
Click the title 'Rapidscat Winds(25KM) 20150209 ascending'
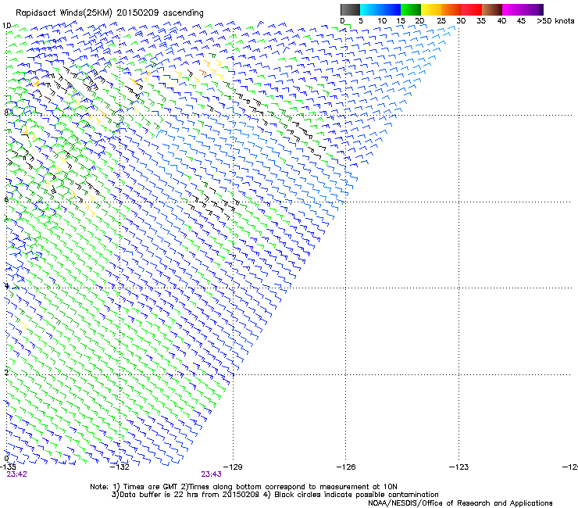click(x=109, y=13)
